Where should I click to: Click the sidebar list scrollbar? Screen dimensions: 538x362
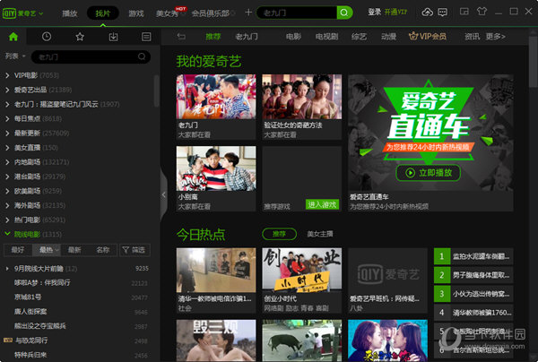point(156,90)
